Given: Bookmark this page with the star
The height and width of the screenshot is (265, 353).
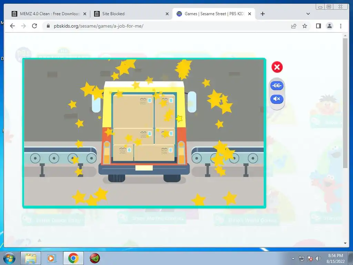Looking at the screenshot, I should (x=305, y=26).
